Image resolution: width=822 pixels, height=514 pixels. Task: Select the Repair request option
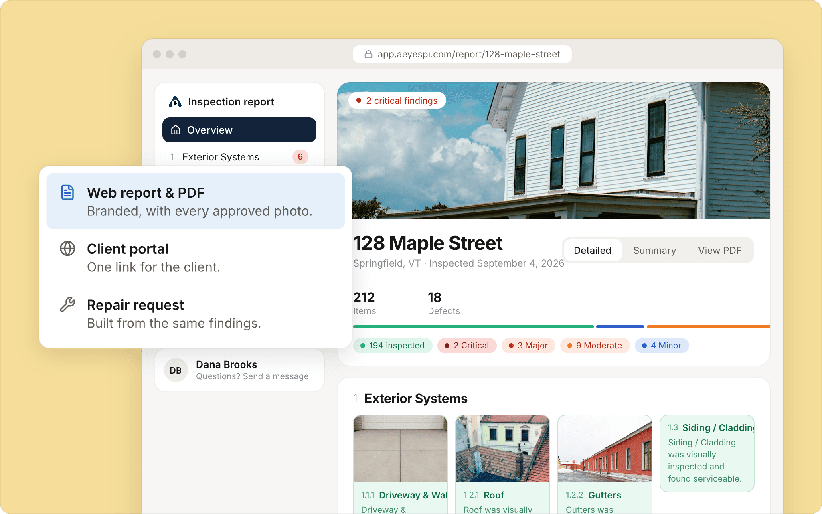tap(196, 313)
